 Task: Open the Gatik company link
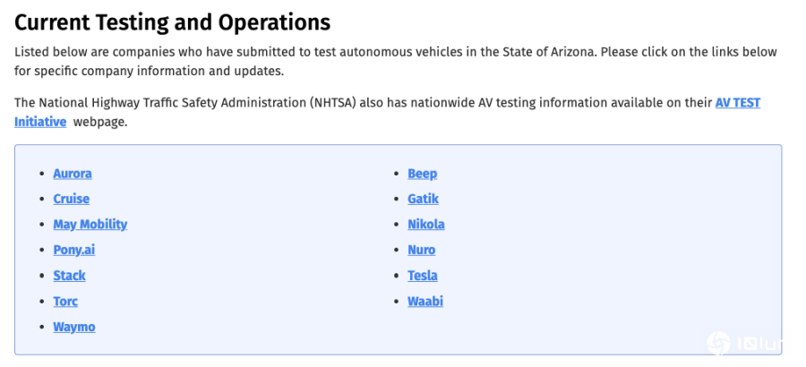click(424, 199)
